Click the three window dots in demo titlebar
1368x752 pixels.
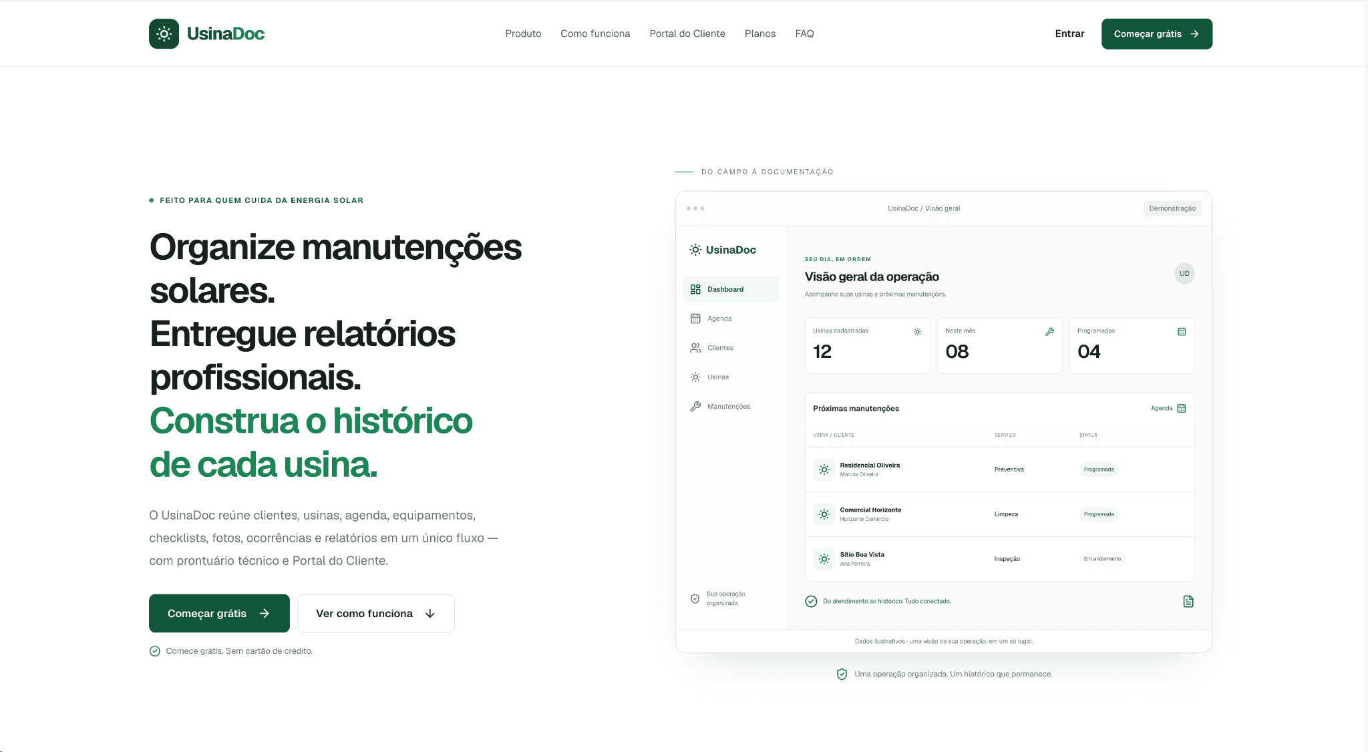(695, 208)
